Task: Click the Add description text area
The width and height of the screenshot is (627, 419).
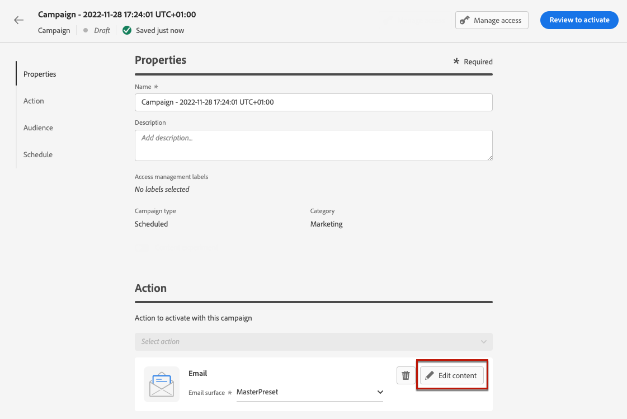Action: point(313,145)
